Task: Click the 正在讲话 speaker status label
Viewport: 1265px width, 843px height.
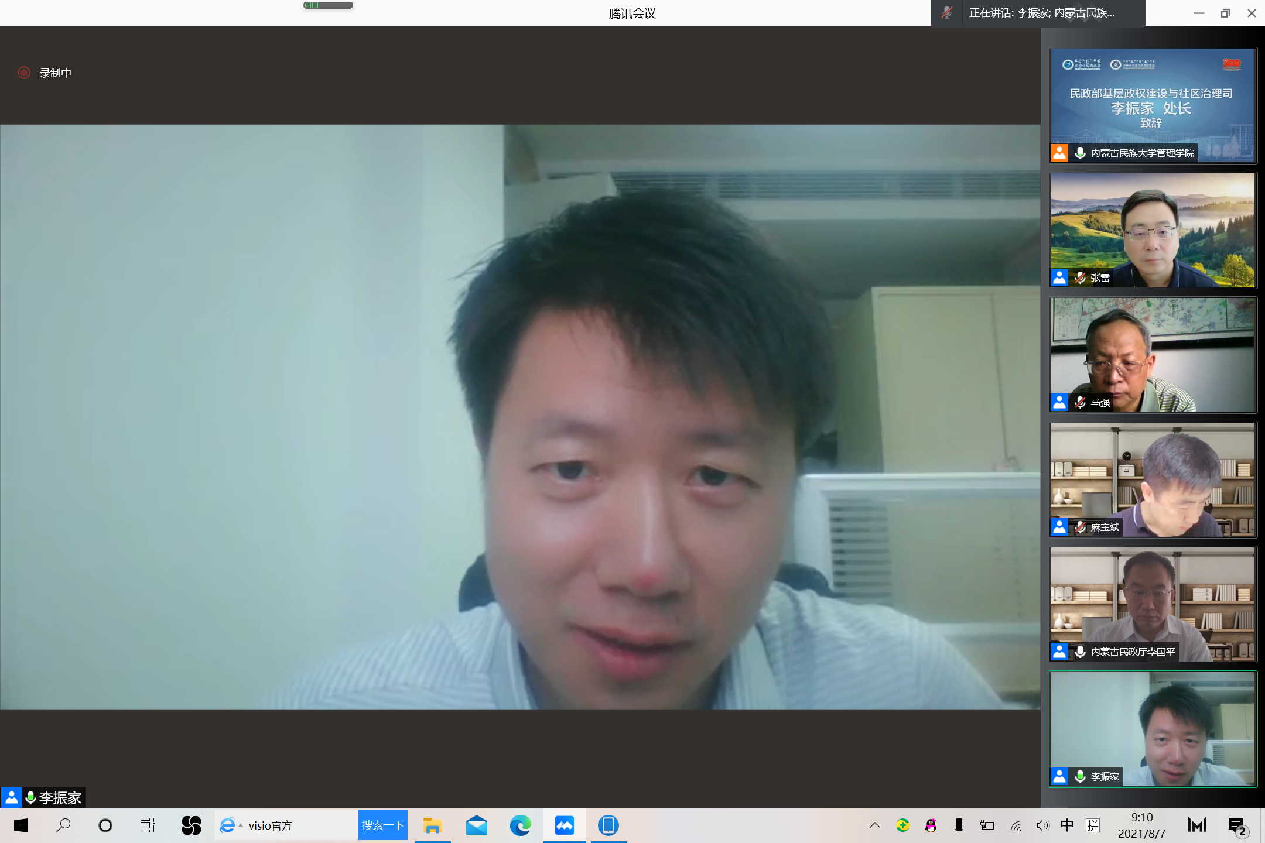Action: (1041, 13)
